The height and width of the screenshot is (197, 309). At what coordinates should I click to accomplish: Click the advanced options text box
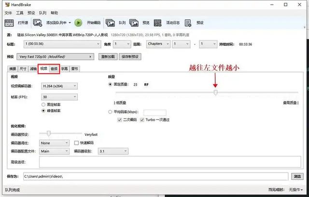(170, 162)
